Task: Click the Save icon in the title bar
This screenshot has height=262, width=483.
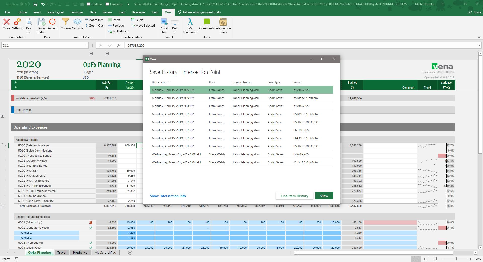Action: (x=35, y=4)
